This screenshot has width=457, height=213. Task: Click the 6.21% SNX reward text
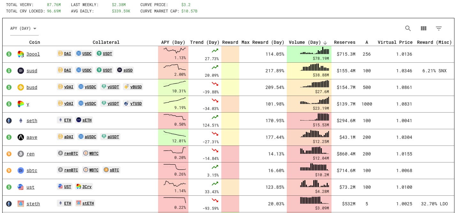tap(434, 71)
